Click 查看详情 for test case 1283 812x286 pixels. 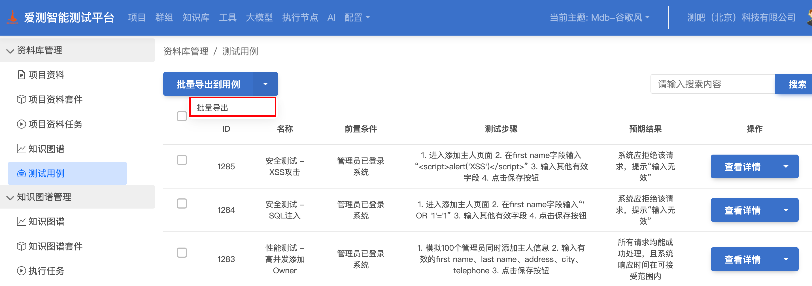coord(742,259)
